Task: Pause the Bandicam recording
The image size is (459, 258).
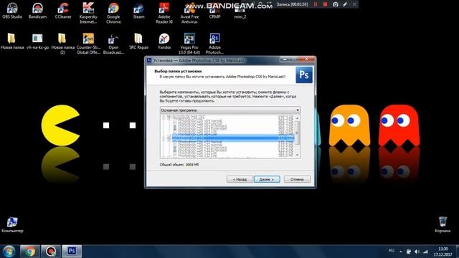Action: click(x=316, y=4)
